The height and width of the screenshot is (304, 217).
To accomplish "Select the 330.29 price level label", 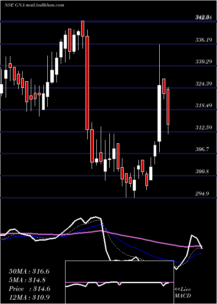I will [x=204, y=62].
